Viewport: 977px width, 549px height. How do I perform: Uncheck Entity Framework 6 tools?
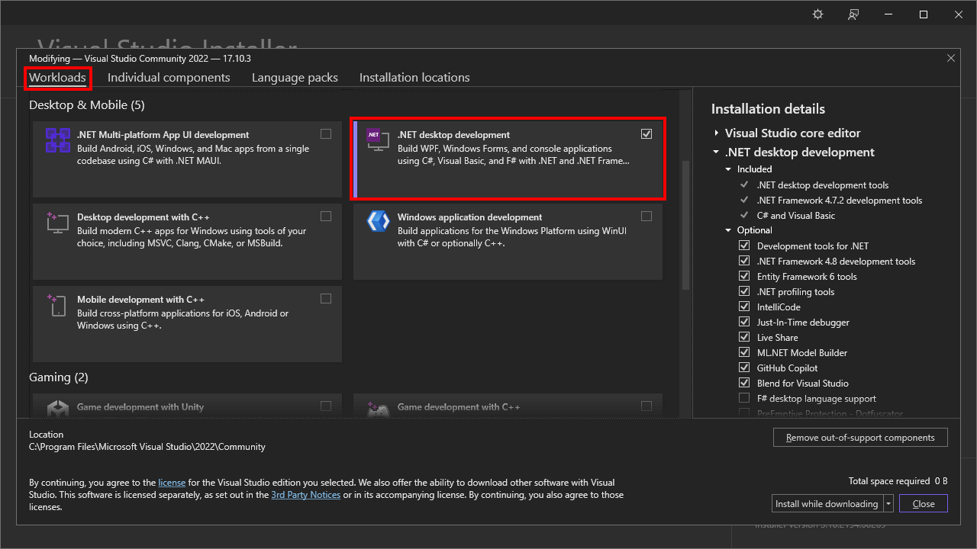coord(744,276)
